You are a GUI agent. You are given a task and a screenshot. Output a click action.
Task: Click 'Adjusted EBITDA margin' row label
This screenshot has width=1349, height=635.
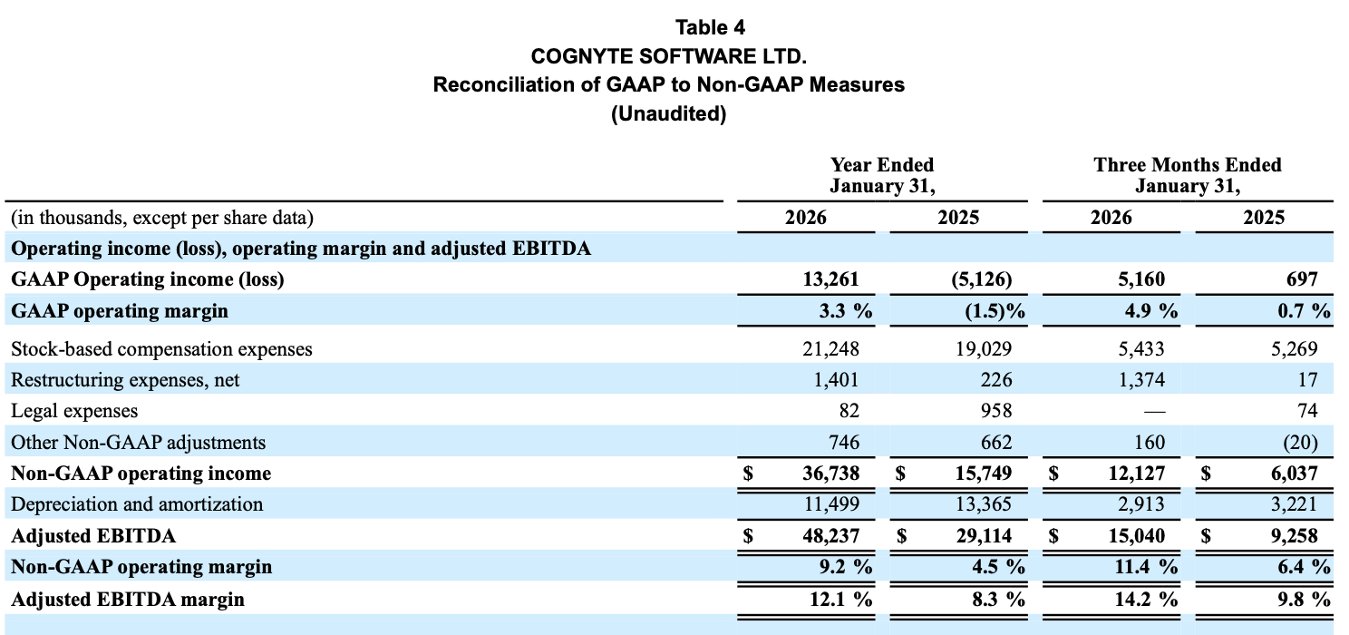point(127,600)
